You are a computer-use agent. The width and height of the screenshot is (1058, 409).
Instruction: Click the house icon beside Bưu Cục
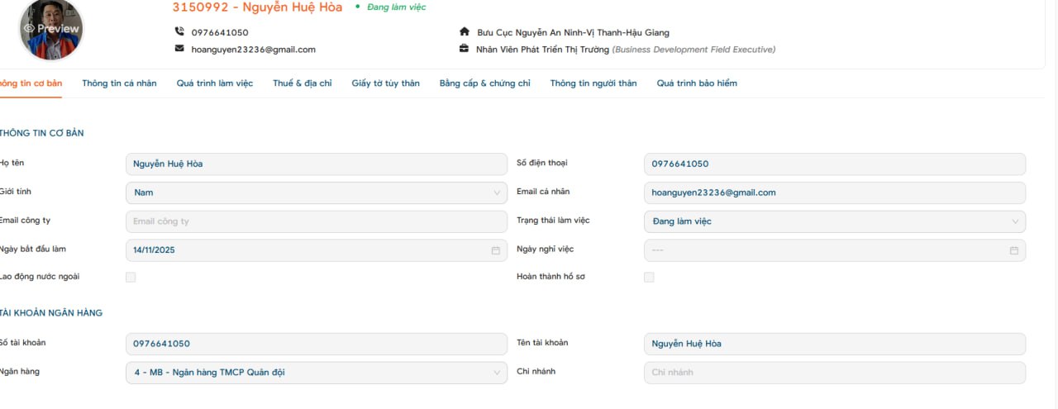(464, 31)
